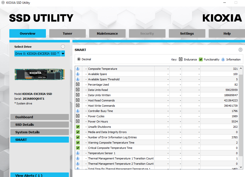
Task: Open the Dashboard section
Action: click(40, 117)
